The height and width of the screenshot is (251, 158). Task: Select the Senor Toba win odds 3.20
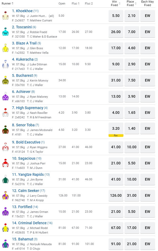[x=116, y=128]
